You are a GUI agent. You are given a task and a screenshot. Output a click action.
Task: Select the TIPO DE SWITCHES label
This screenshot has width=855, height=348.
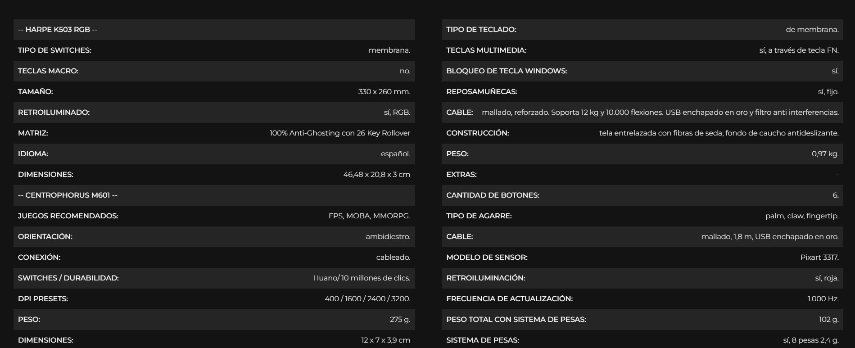pos(54,50)
